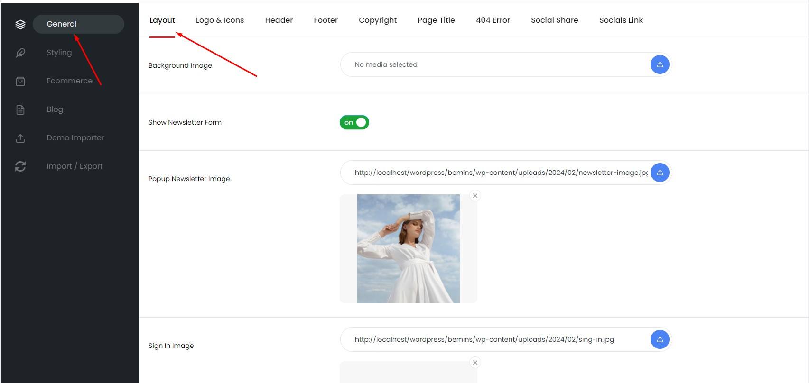Screen dimensions: 809x383
Task: Click upload button for Background Image
Action: coord(660,64)
